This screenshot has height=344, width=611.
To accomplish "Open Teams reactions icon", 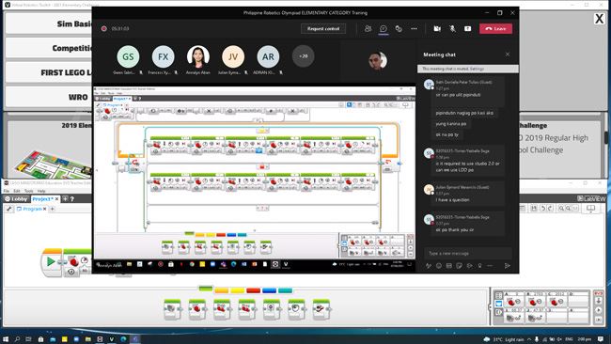I will [x=399, y=28].
